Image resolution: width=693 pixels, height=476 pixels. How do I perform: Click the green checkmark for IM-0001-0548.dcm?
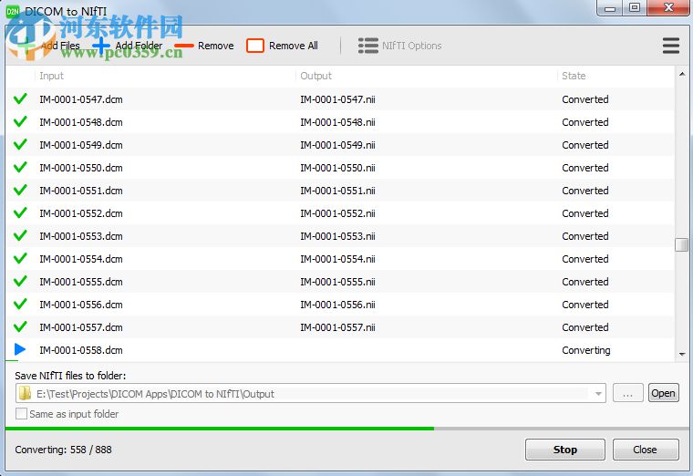pos(20,121)
